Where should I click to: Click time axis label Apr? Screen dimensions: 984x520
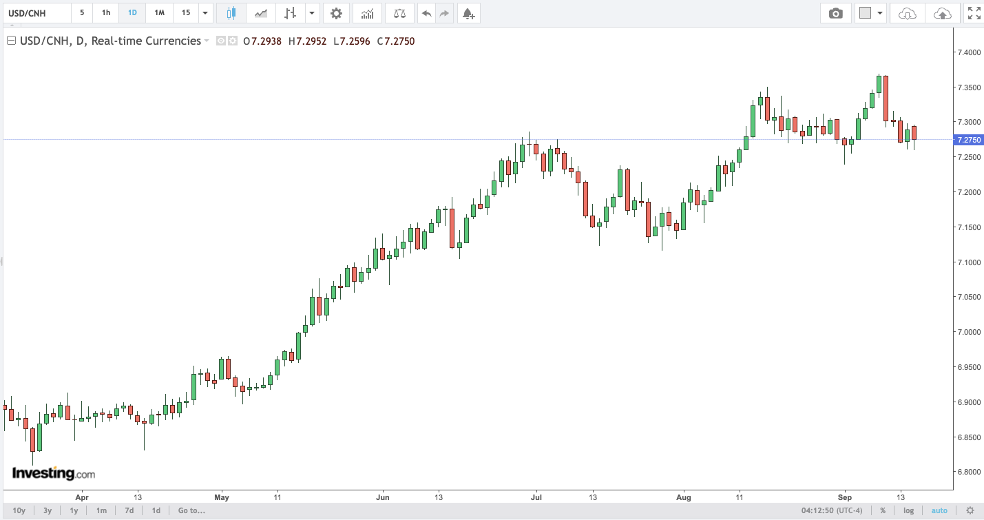point(82,497)
